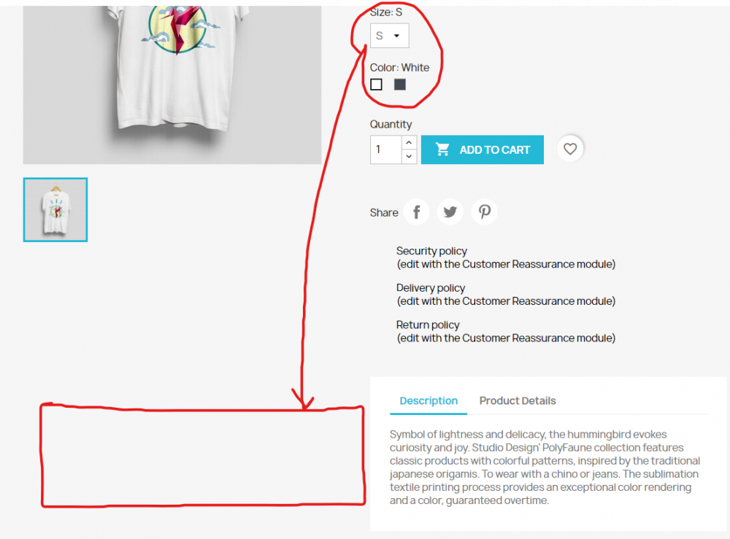Focus the quantity input field
This screenshot has height=539, width=730.
tap(386, 150)
